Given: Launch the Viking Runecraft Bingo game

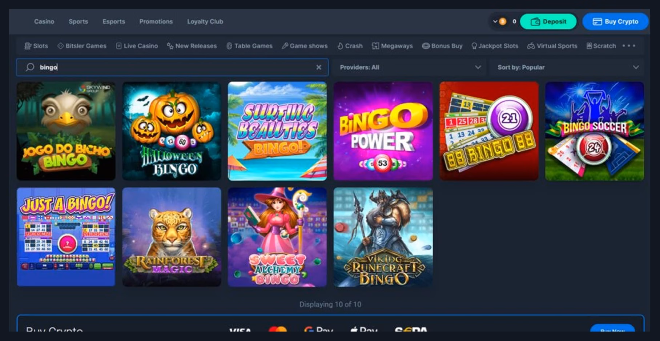Looking at the screenshot, I should tap(383, 237).
